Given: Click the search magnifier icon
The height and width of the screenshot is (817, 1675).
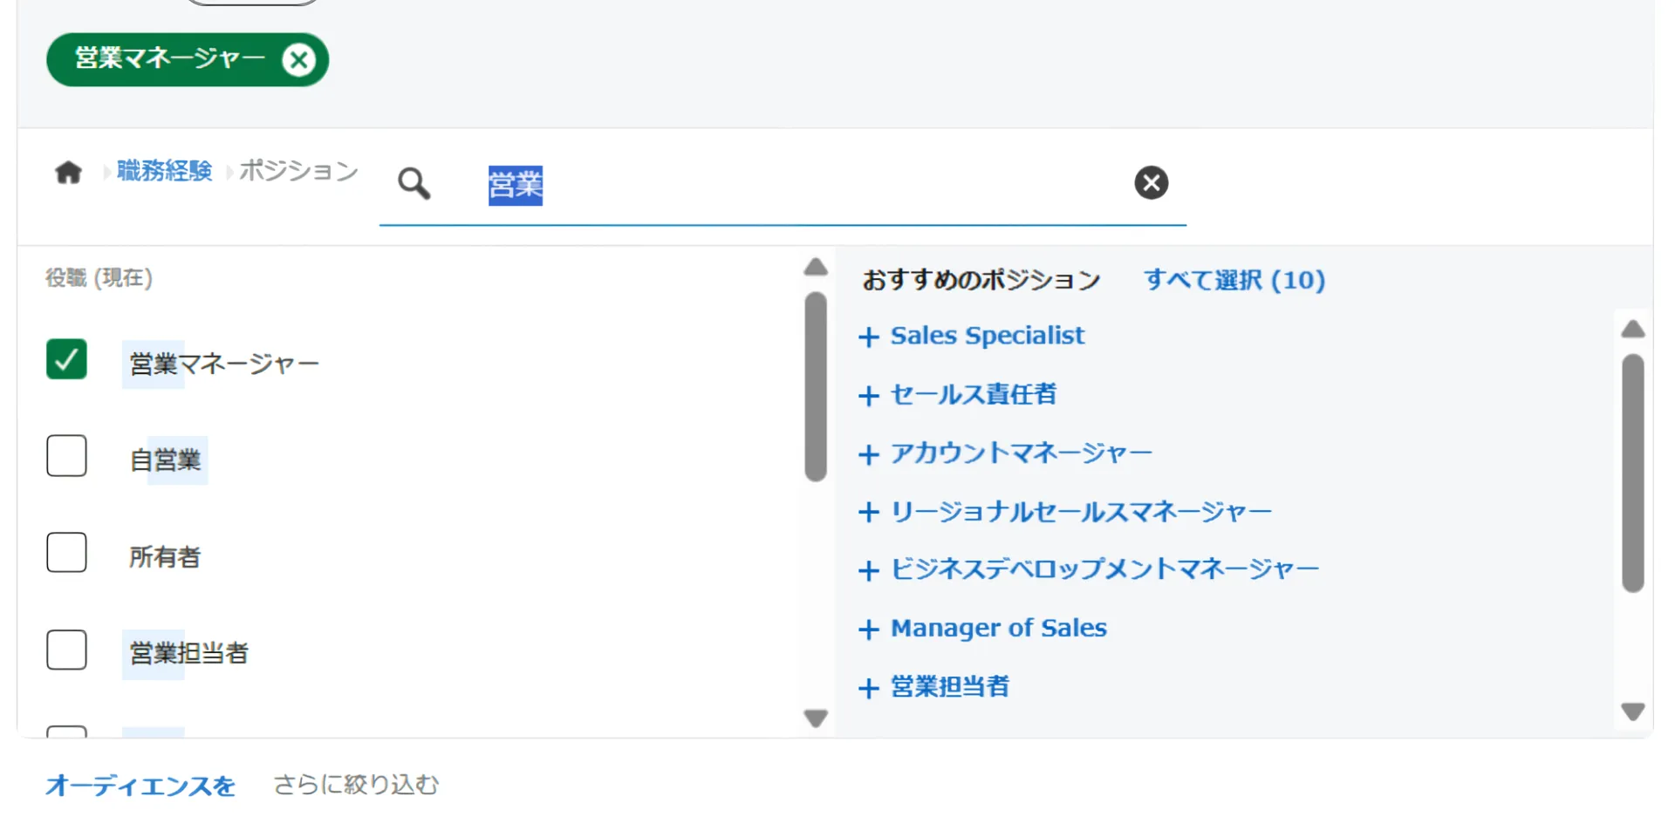Looking at the screenshot, I should (414, 184).
